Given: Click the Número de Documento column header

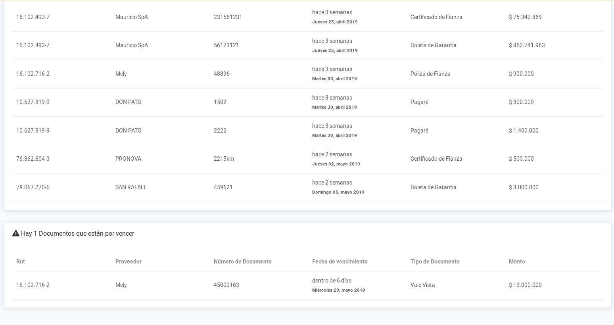Looking at the screenshot, I should tap(242, 262).
